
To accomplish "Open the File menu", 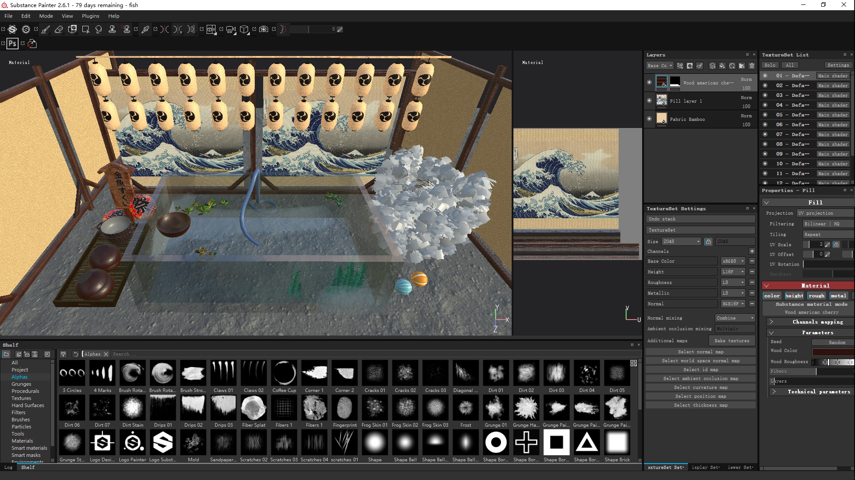I will tap(8, 16).
